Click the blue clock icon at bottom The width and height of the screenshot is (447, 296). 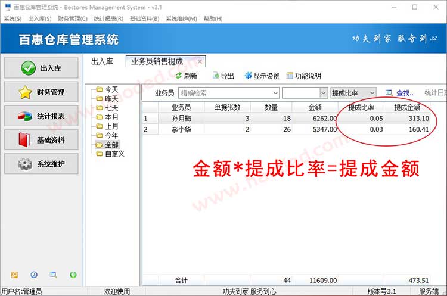click(x=33, y=275)
